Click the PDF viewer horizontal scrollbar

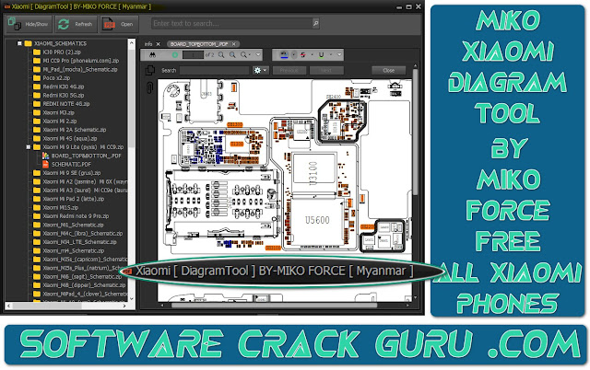pyautogui.click(x=275, y=306)
